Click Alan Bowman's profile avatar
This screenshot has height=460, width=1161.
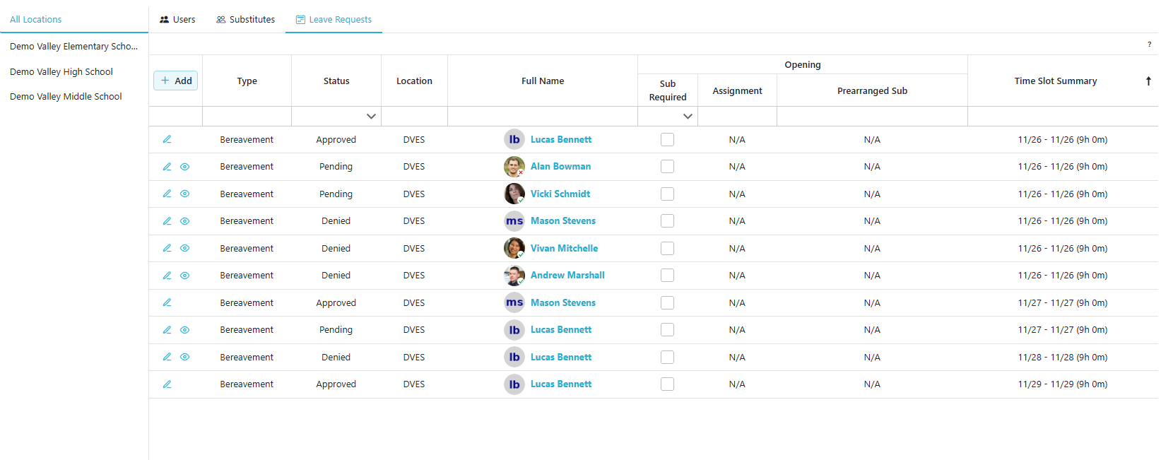514,167
